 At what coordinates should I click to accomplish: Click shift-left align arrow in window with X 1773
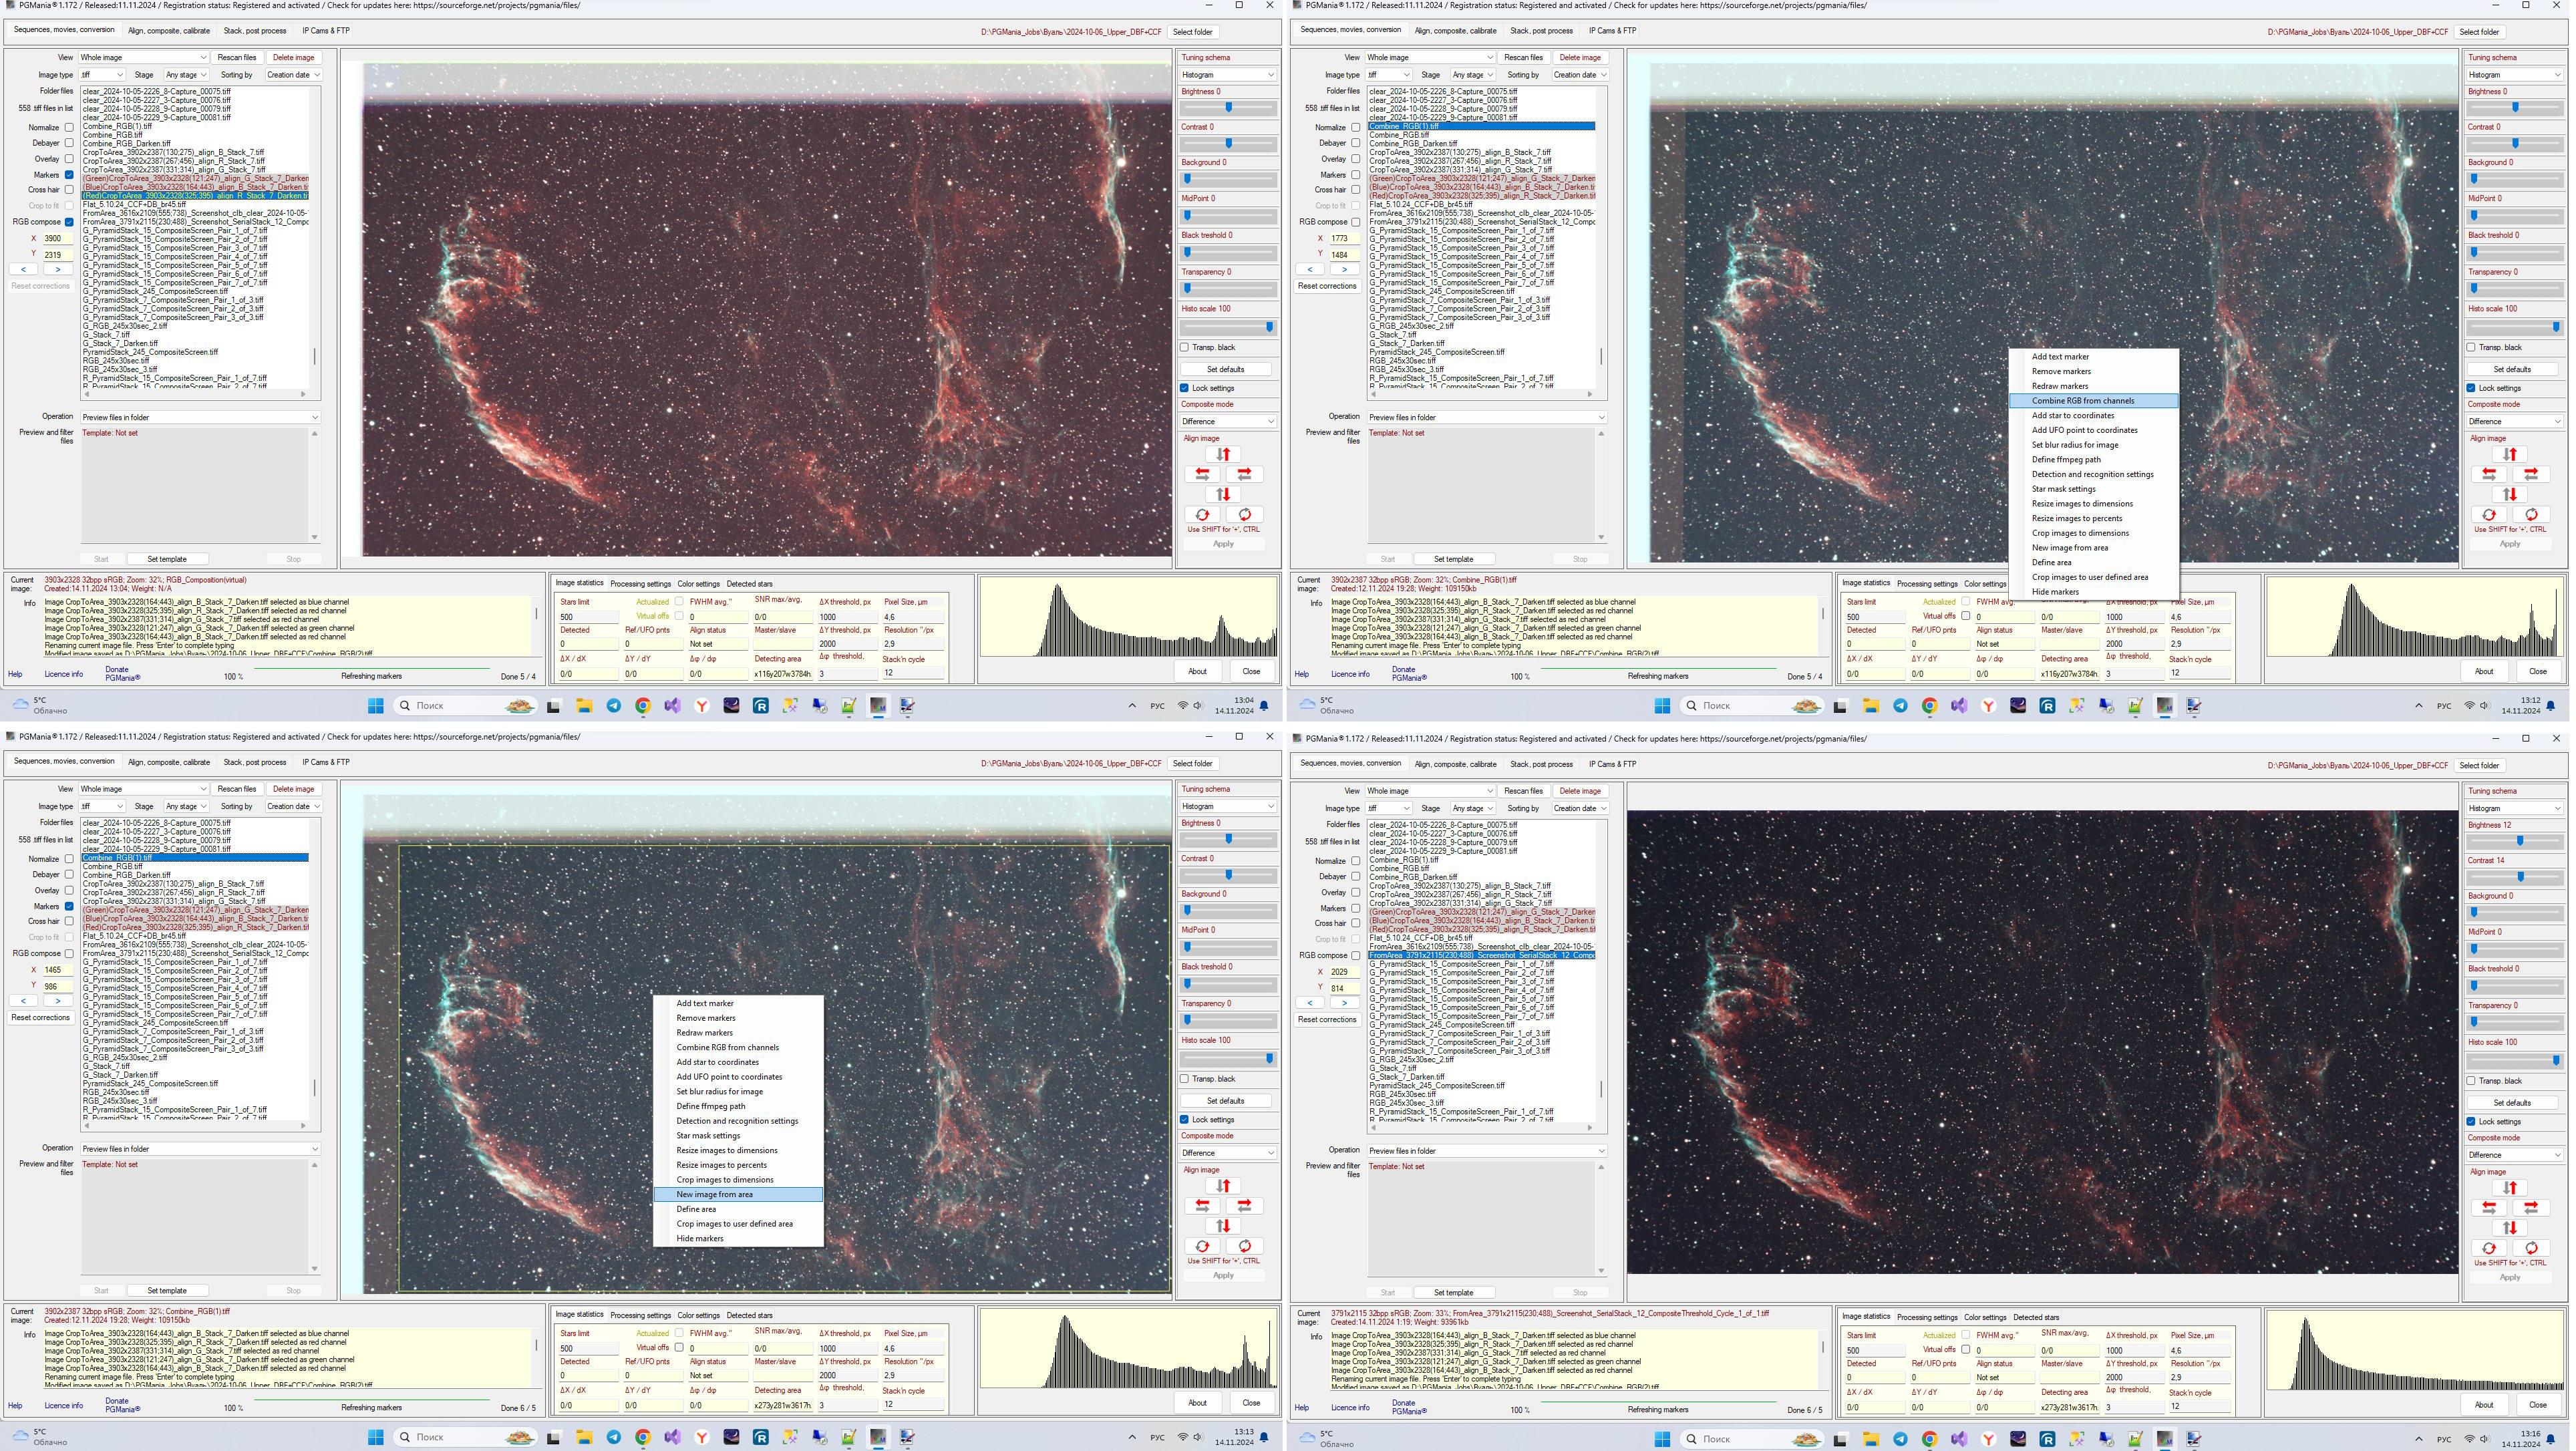(2489, 474)
